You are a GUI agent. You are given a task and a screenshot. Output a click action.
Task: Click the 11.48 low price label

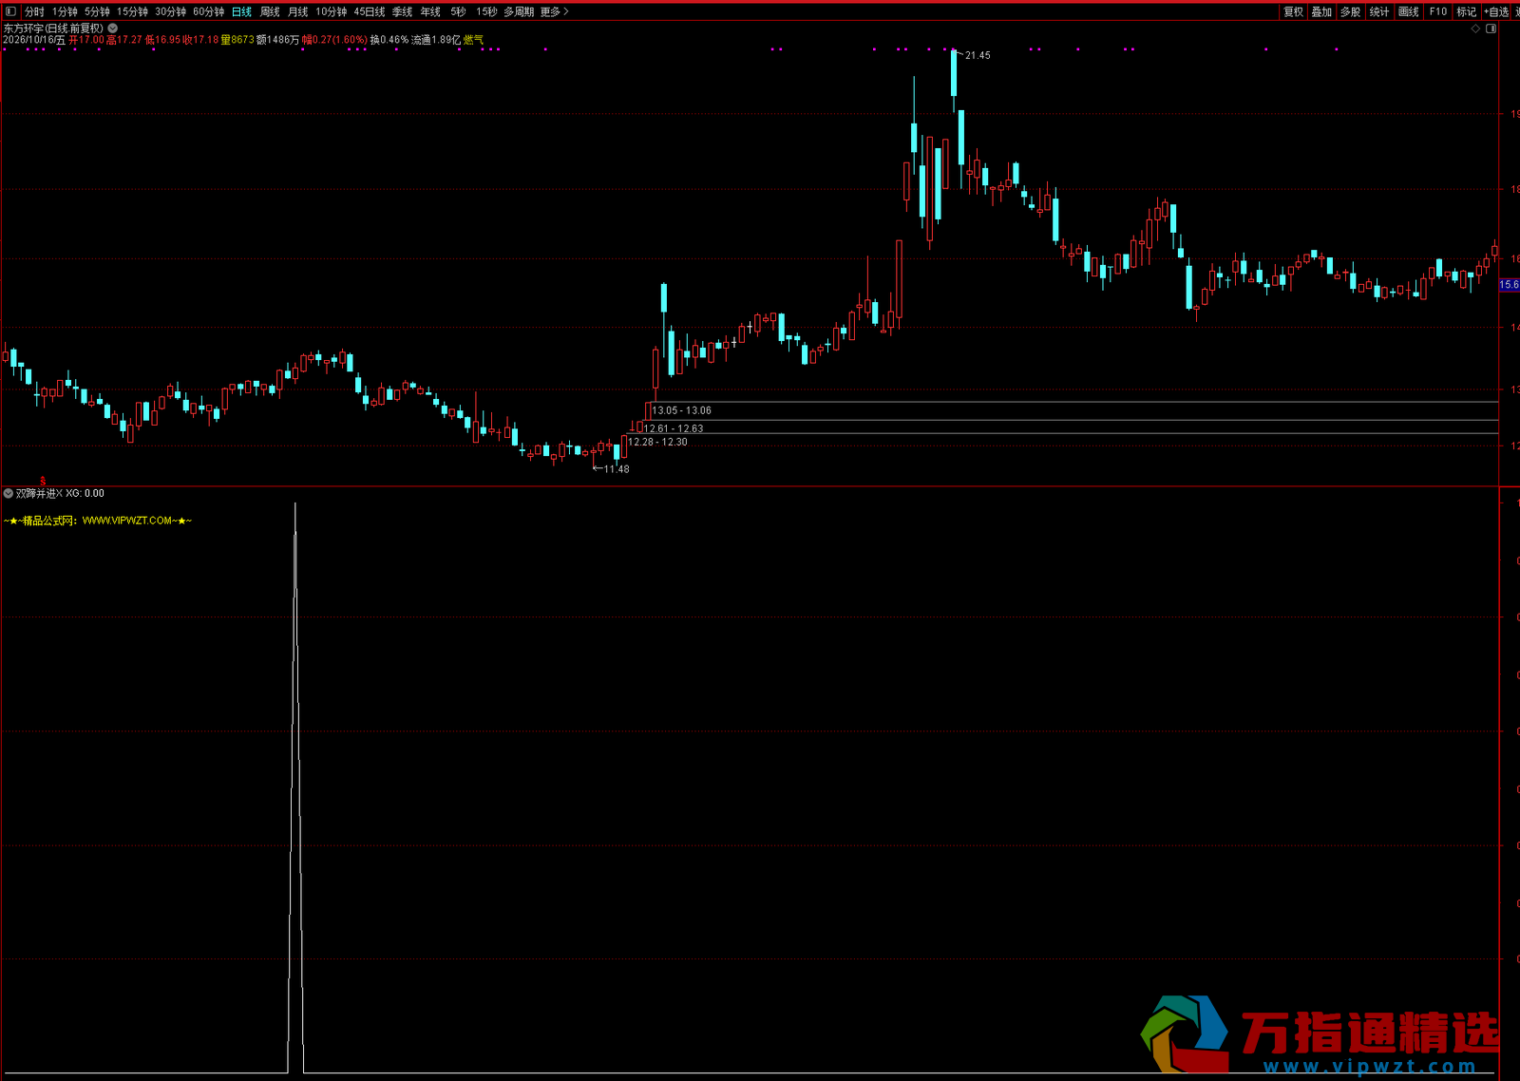(617, 468)
